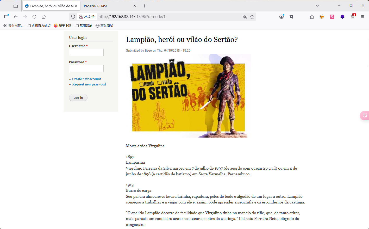Go back to the previous page
Image resolution: width=369 pixels, height=229 pixels.
[x=16, y=17]
